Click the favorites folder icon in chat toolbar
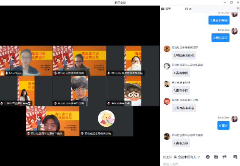The width and height of the screenshot is (240, 166). click(x=216, y=157)
